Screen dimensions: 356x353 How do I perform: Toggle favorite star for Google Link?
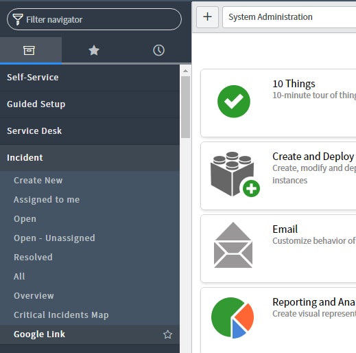(x=167, y=334)
